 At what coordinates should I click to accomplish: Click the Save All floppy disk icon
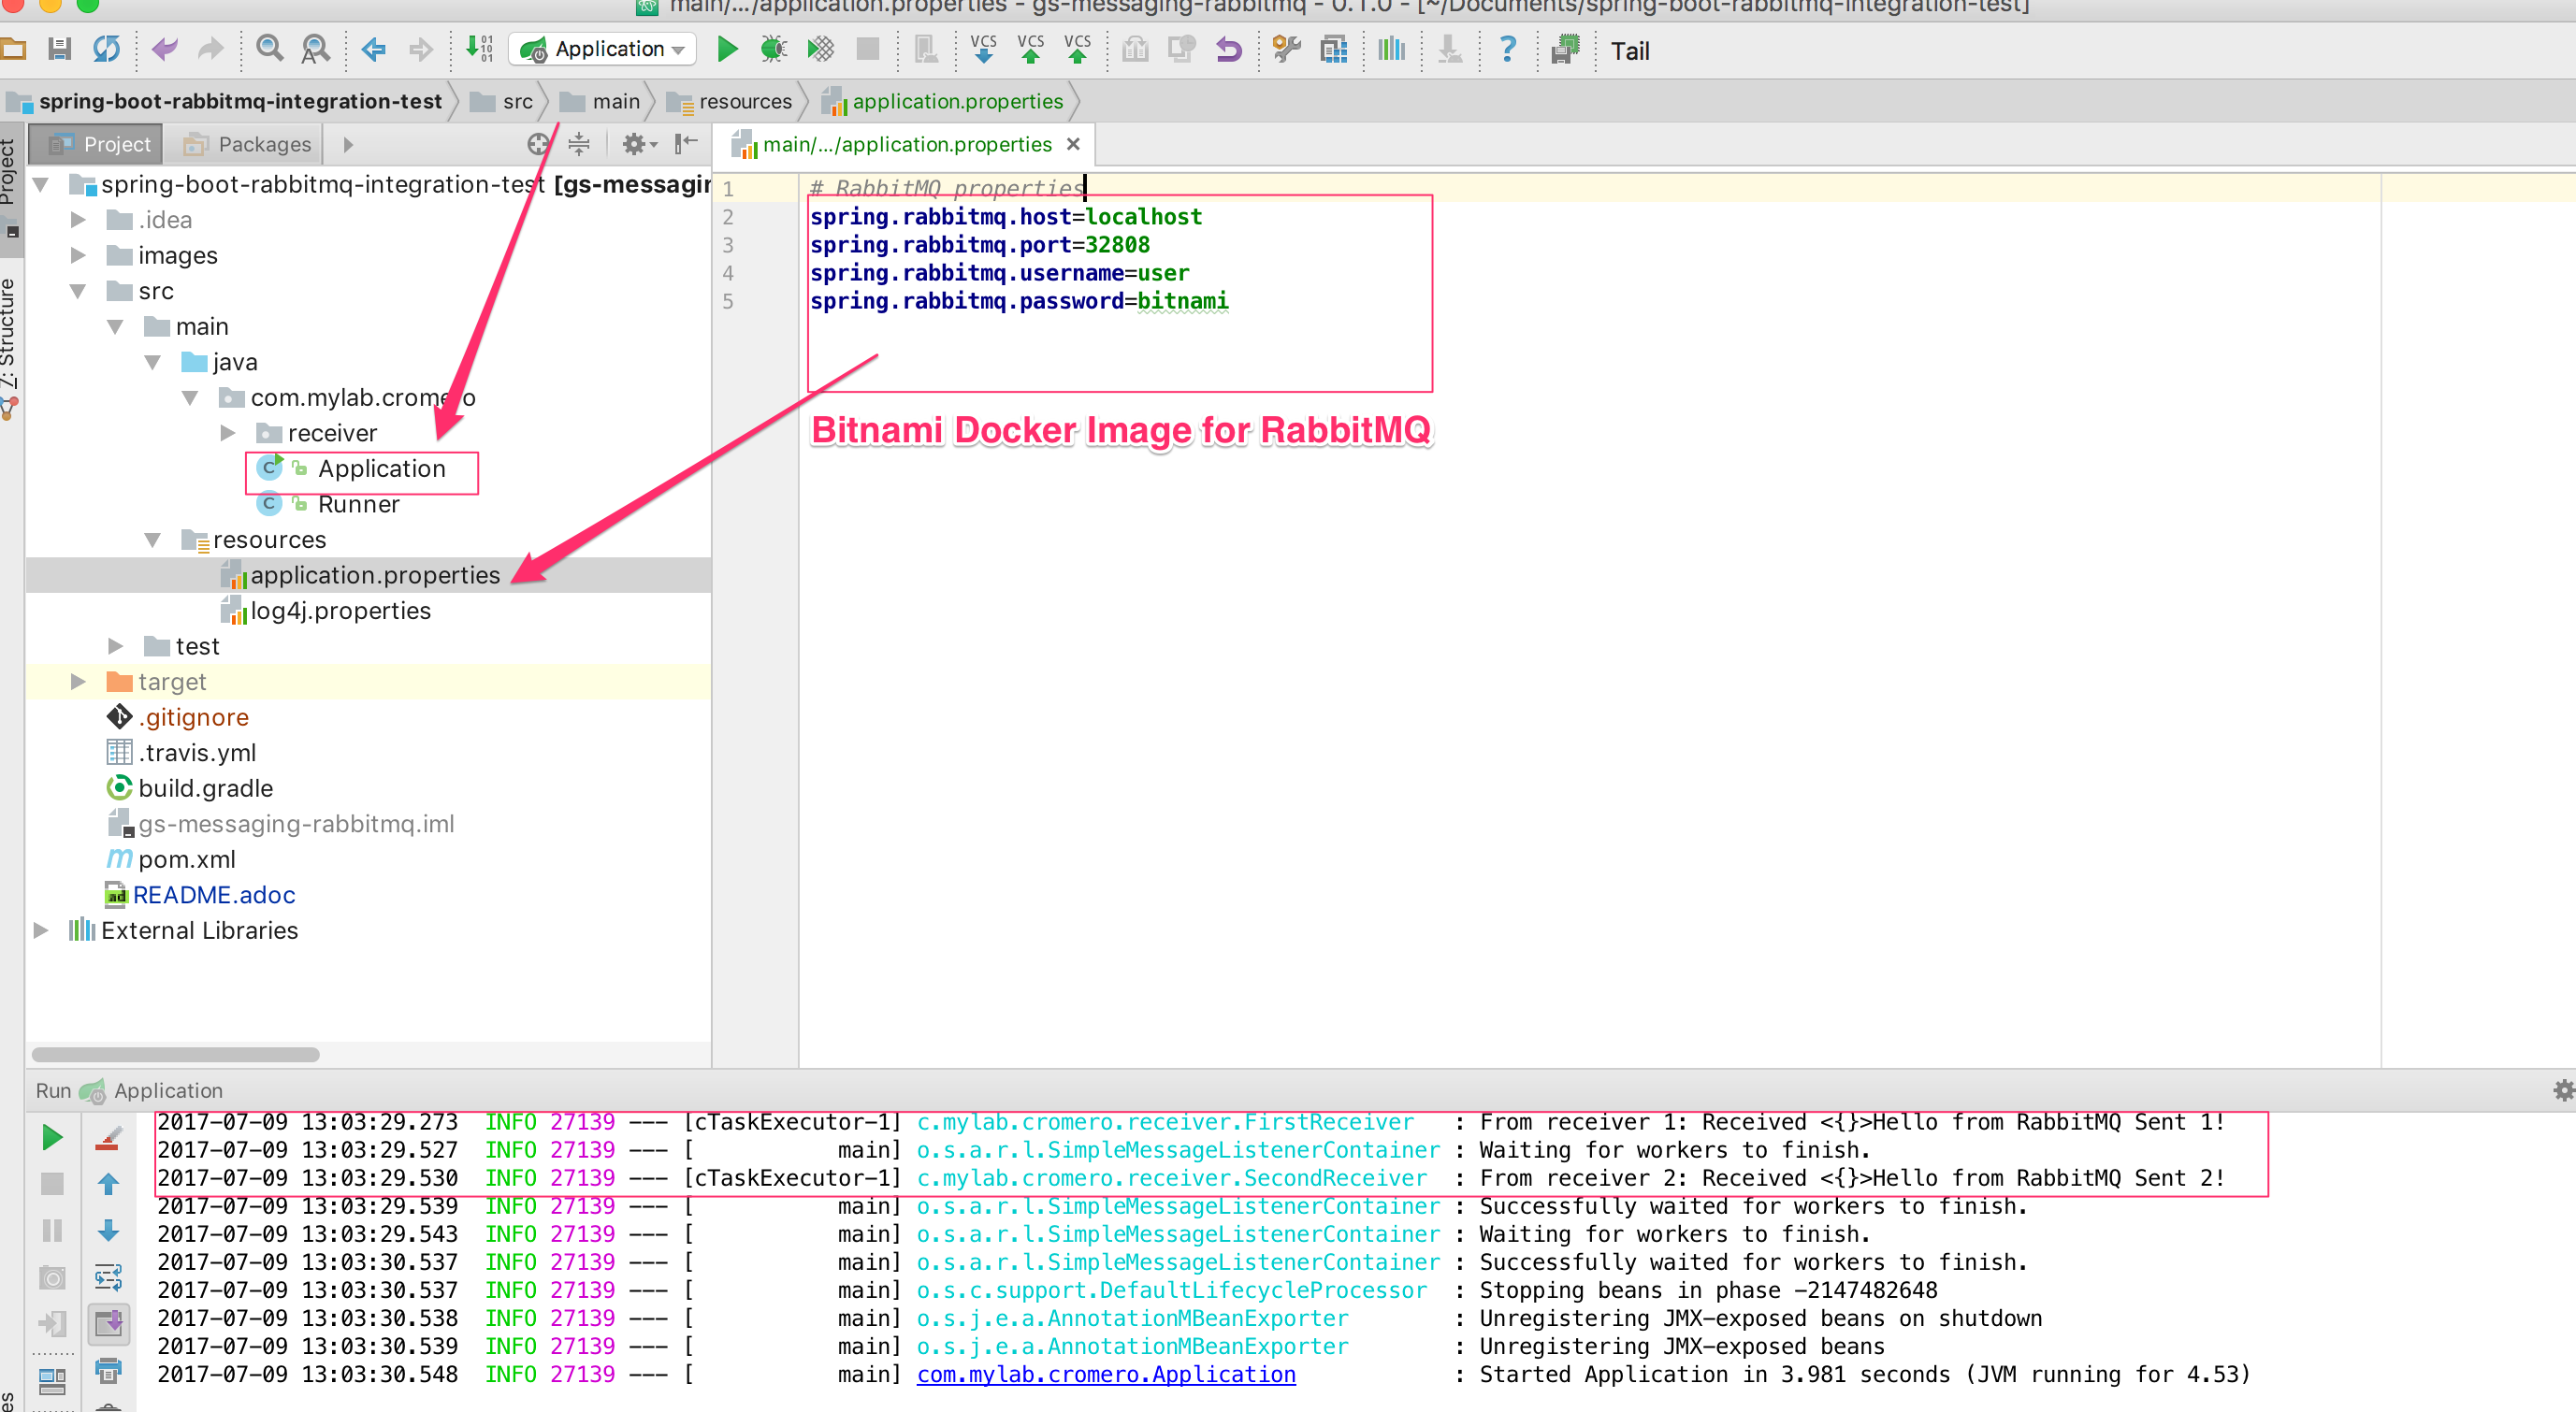[x=59, y=49]
